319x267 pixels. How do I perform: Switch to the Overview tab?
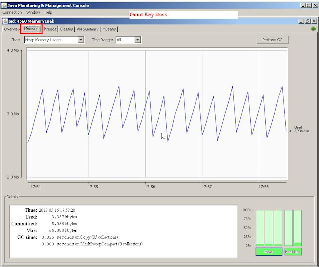(12, 29)
